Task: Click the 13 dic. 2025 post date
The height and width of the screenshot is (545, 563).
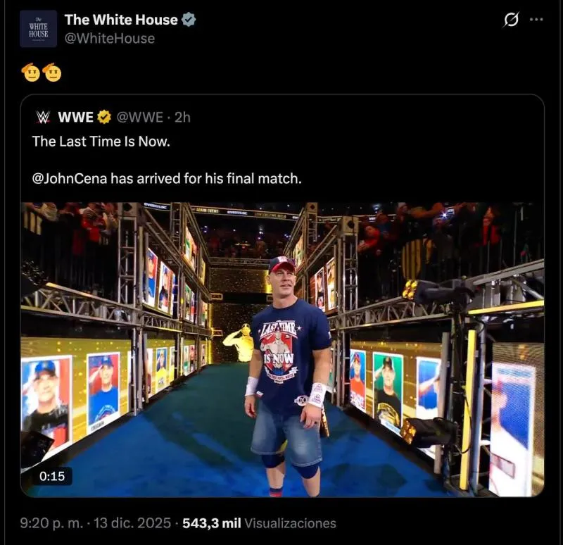Action: 132,523
